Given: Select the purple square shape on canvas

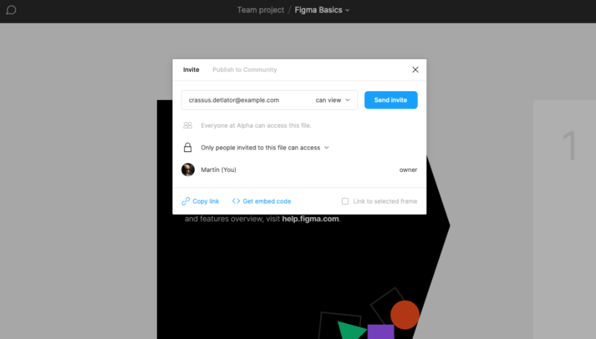Looking at the screenshot, I should coord(381,332).
